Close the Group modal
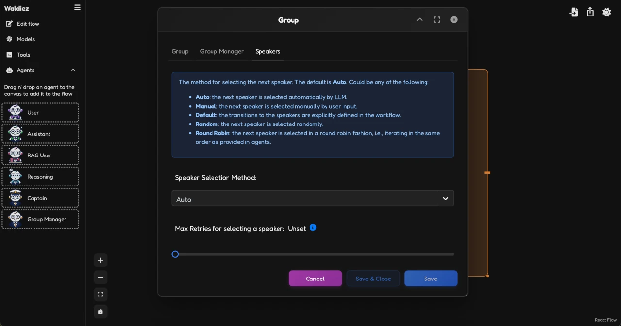 click(454, 20)
